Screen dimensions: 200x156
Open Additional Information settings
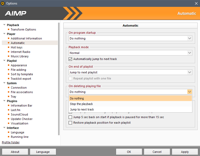coord(26,38)
